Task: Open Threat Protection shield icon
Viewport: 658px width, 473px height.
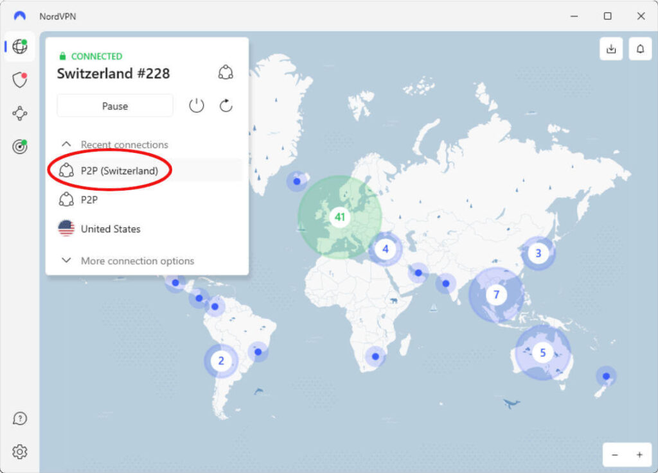Action: pyautogui.click(x=20, y=80)
